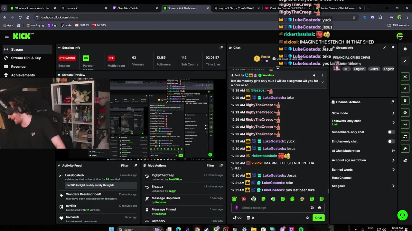Switch to the ChicoFilo - Twitch tab

click(x=135, y=8)
